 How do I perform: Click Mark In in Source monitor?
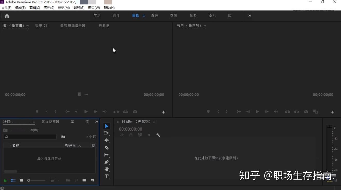[47, 112]
